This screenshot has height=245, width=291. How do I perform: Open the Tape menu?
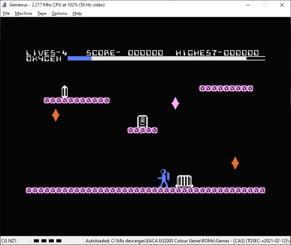point(42,13)
